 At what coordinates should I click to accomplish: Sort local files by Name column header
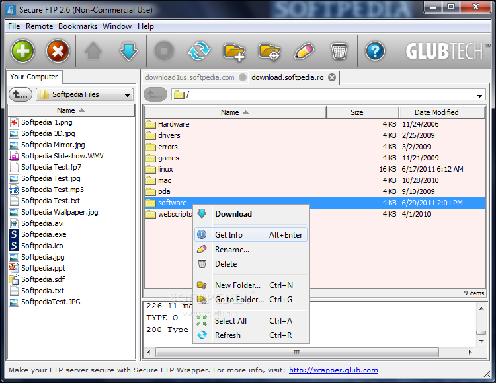pos(71,110)
